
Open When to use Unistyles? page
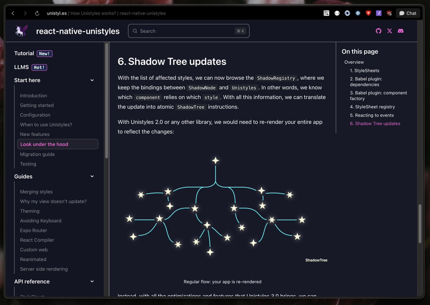tap(46, 125)
